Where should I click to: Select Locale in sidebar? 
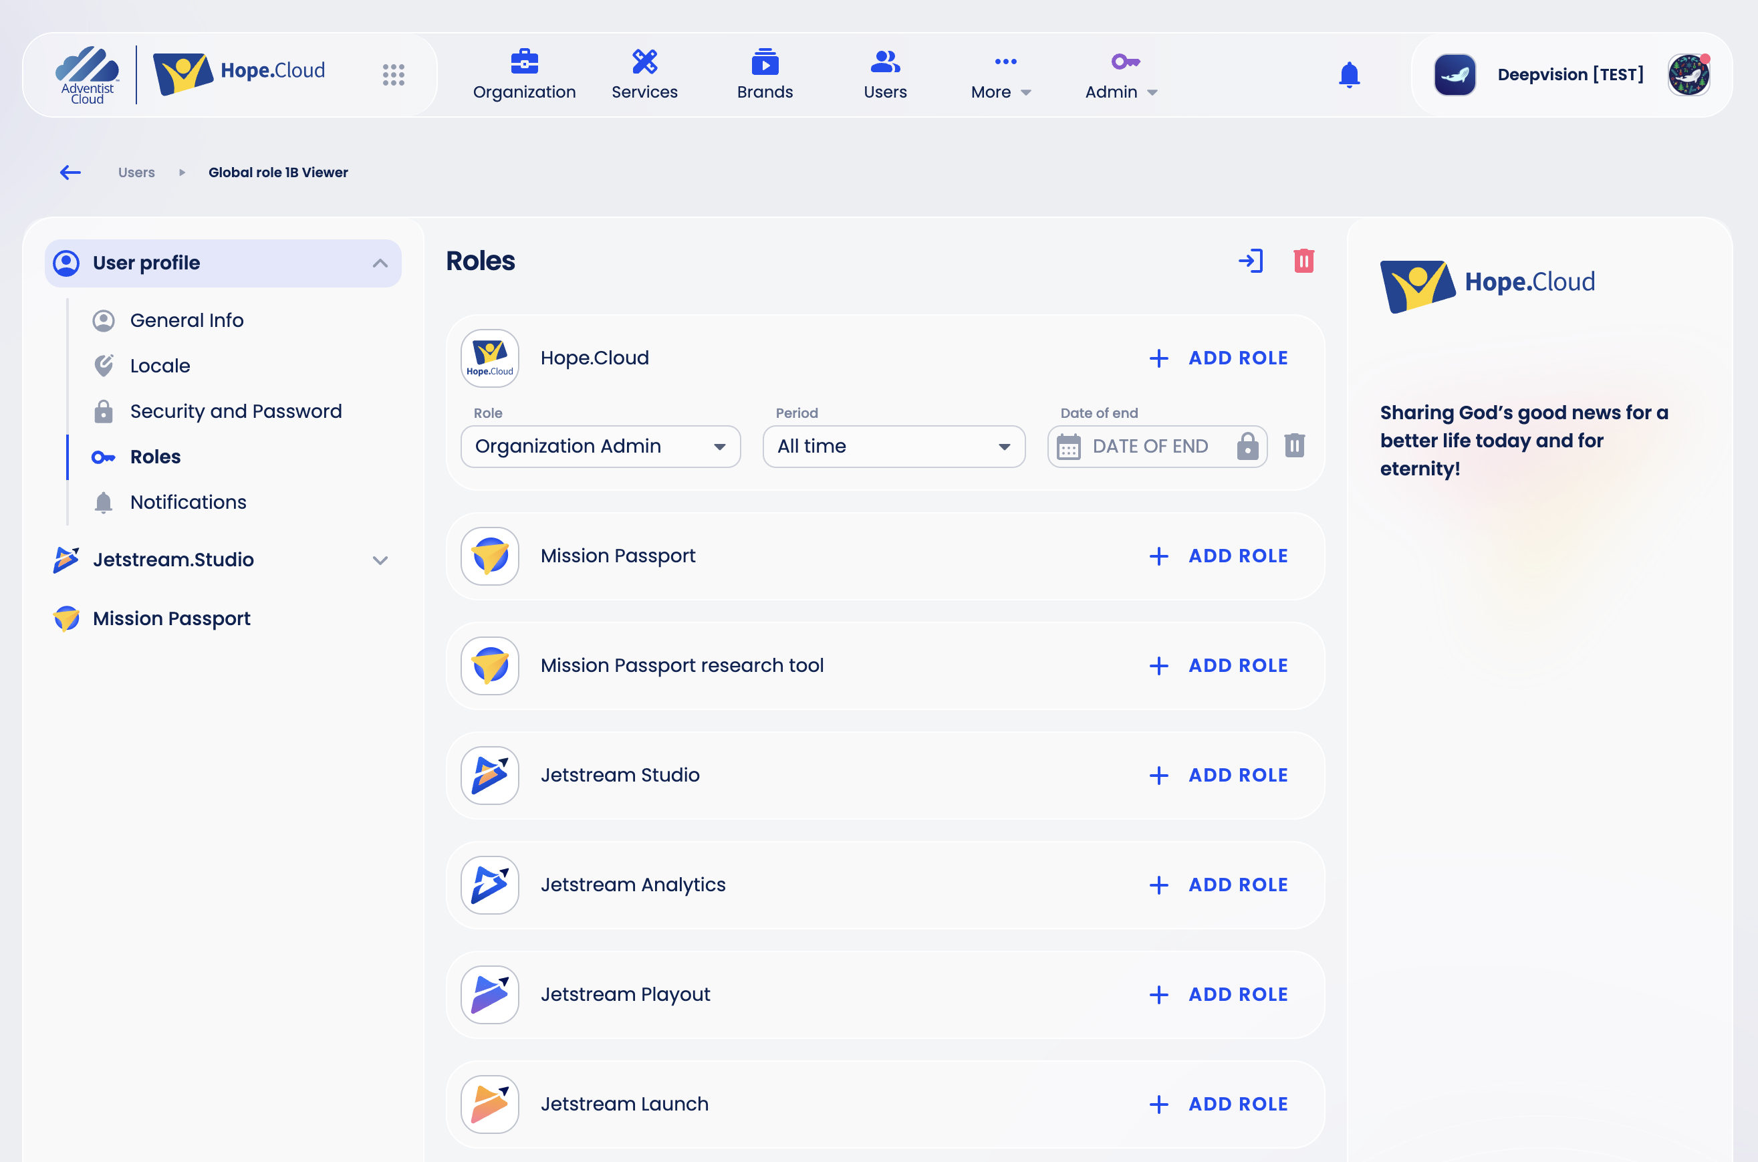coord(160,366)
